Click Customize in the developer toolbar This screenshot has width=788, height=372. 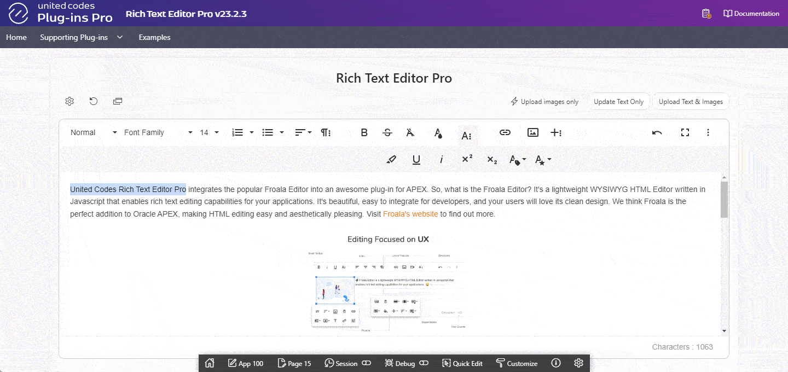point(517,363)
